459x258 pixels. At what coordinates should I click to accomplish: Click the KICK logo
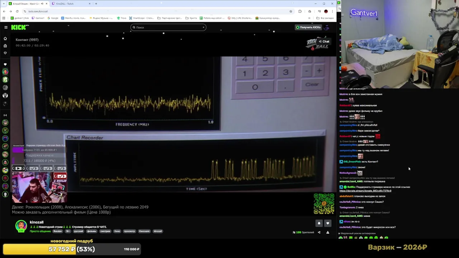(x=20, y=27)
